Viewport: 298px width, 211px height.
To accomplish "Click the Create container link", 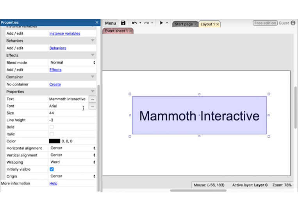I will coord(55,84).
